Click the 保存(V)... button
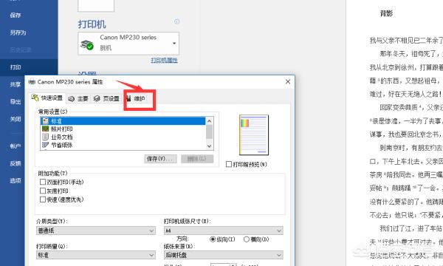 pos(160,159)
